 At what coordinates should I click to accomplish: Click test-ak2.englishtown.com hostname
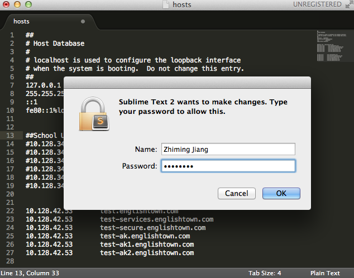[147, 253]
